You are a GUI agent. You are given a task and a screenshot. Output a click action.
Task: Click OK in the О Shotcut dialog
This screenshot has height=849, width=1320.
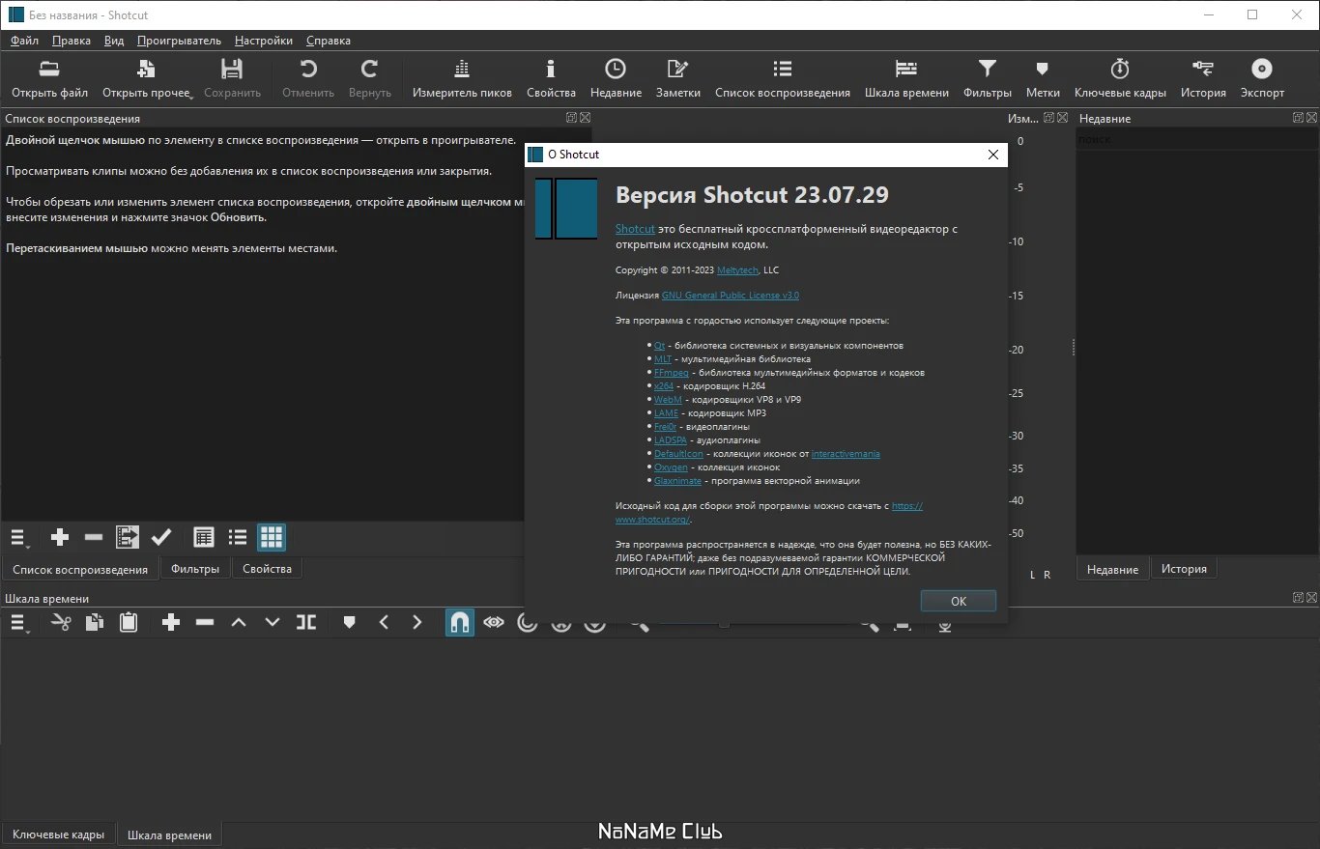[x=959, y=601]
